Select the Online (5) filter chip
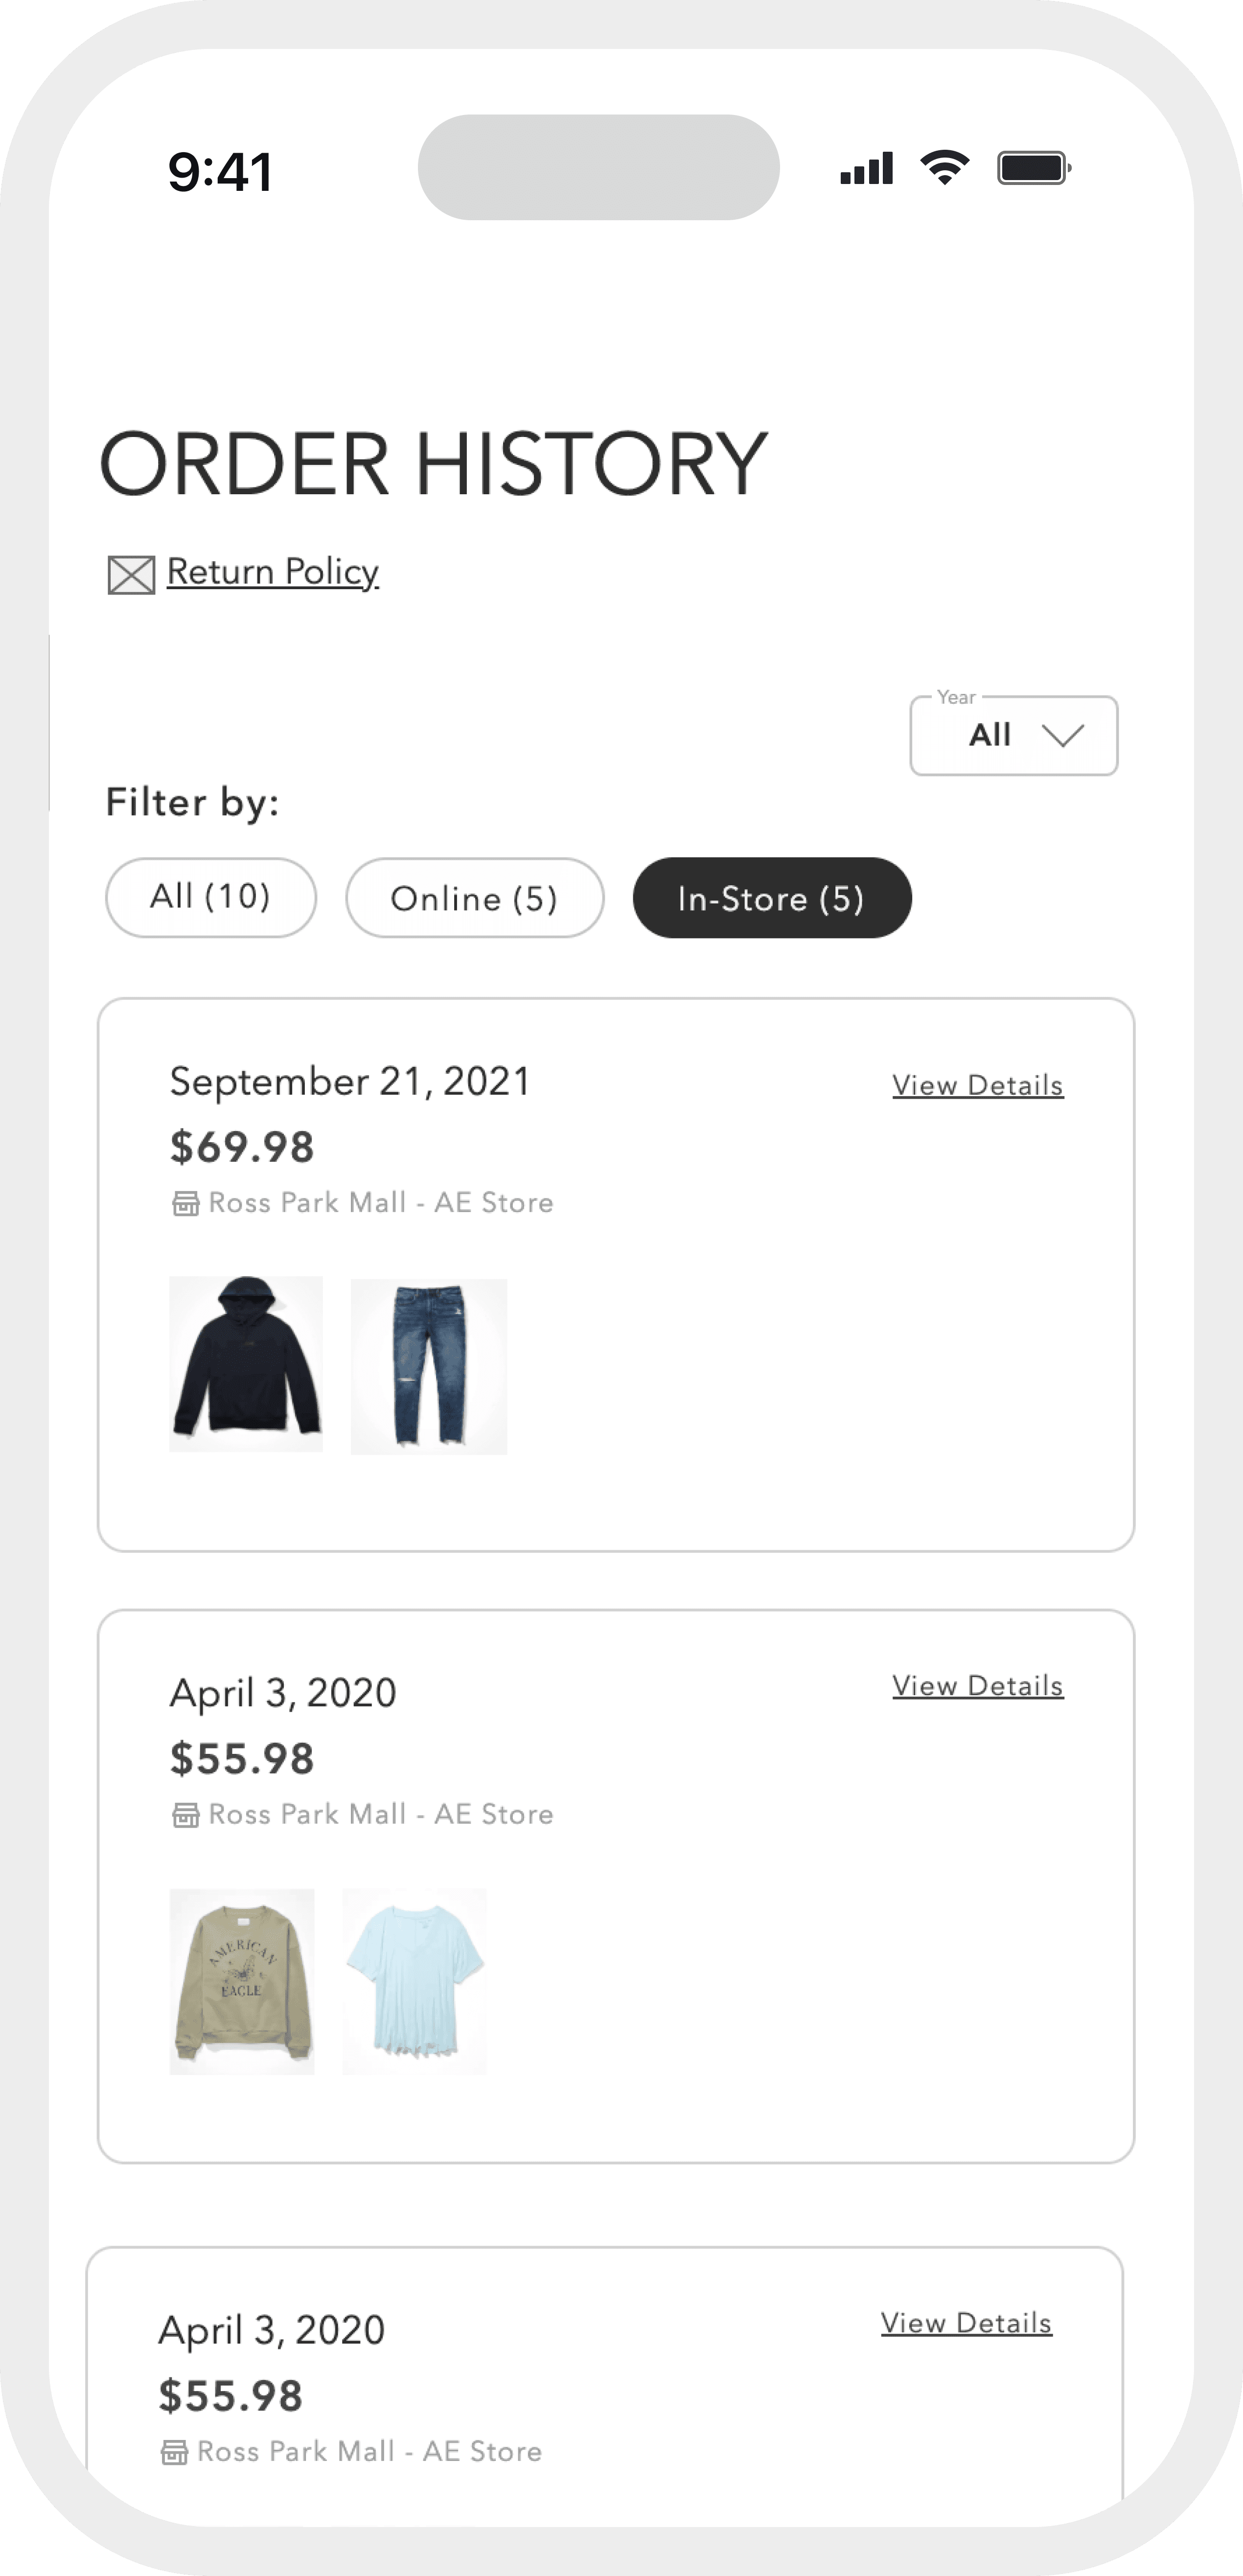Image resolution: width=1243 pixels, height=2576 pixels. 474,898
